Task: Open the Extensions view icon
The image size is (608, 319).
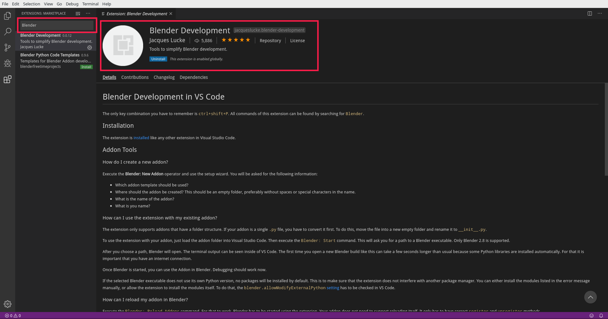Action: click(8, 79)
